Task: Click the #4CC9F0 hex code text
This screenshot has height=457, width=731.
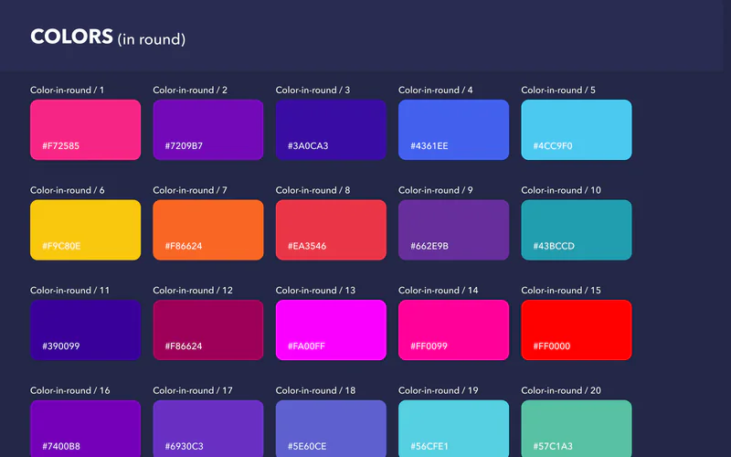Action: [553, 146]
